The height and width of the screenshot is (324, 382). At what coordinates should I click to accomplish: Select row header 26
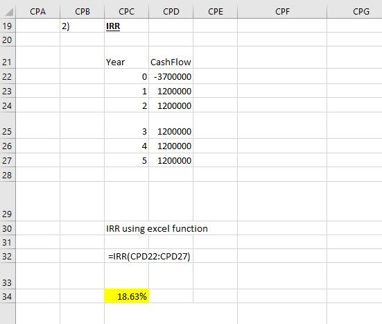[x=8, y=146]
